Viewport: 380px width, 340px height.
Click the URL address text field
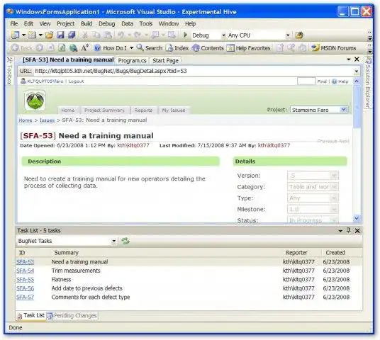point(194,72)
